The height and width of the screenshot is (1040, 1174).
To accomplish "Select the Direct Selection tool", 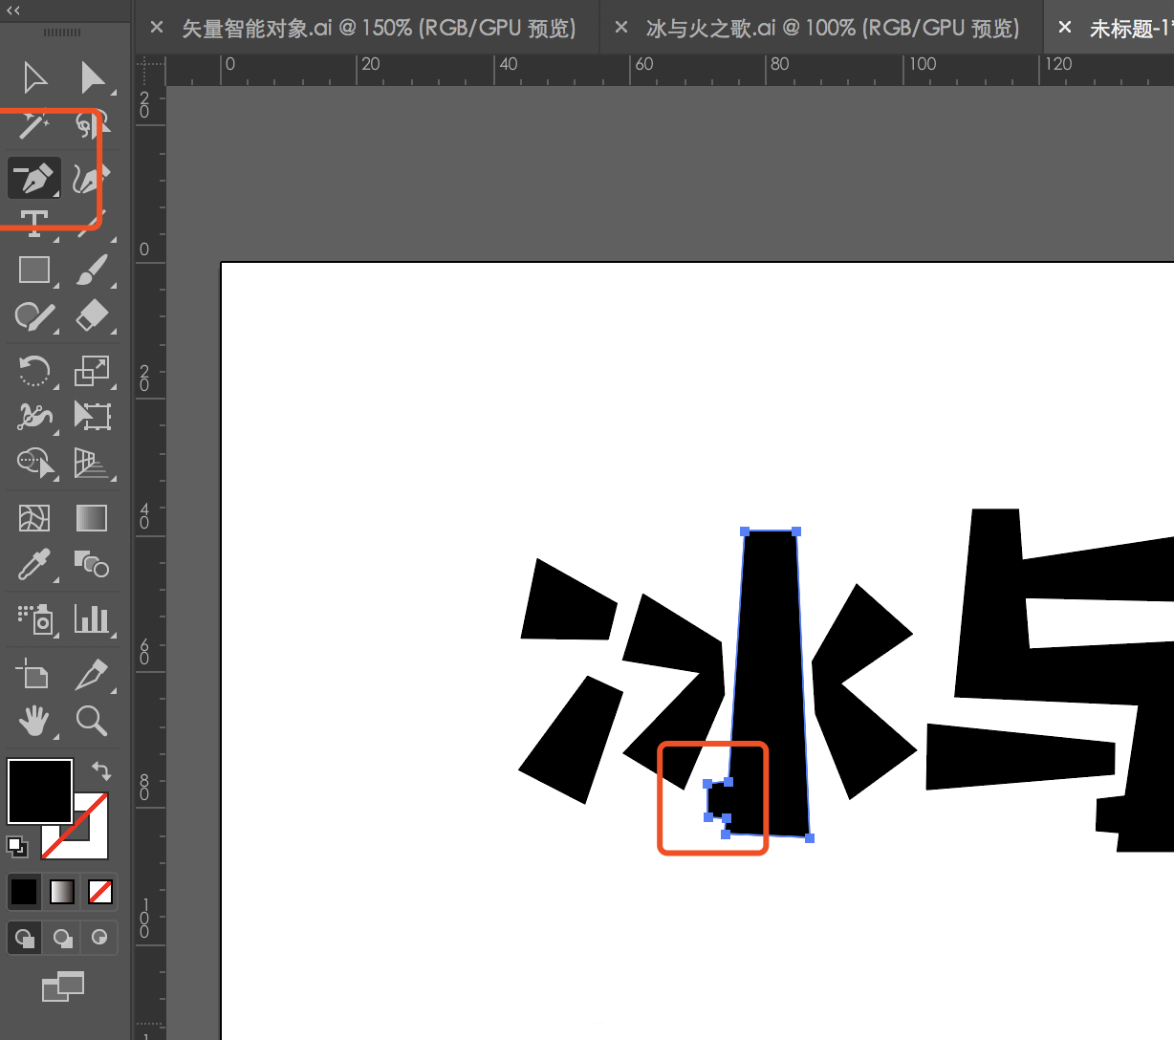I will [x=93, y=77].
